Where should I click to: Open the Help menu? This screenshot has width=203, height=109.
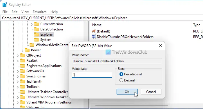(x=54, y=12)
